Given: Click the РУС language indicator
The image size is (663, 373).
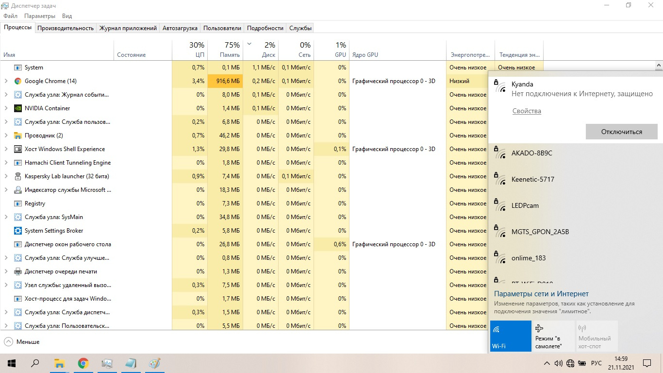Looking at the screenshot, I should (x=597, y=363).
